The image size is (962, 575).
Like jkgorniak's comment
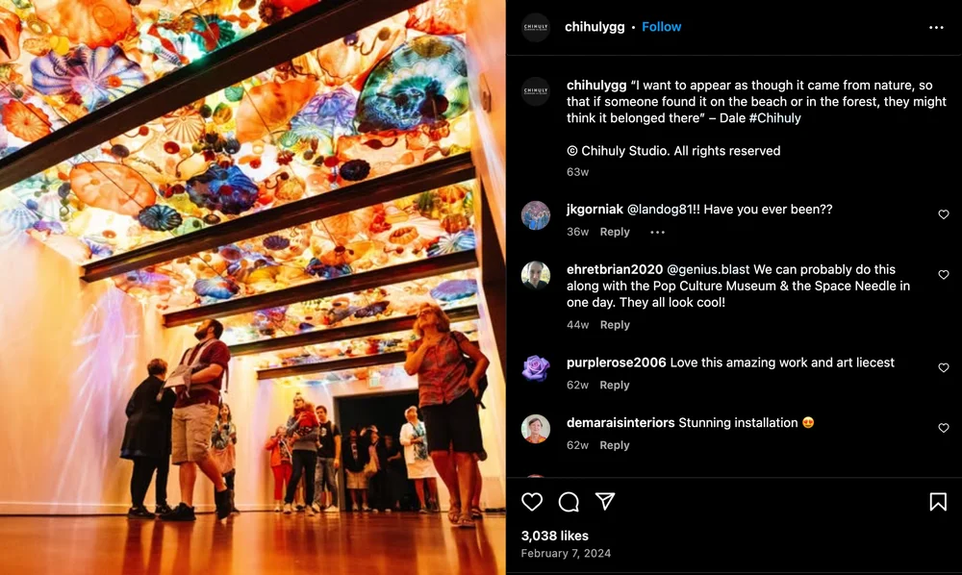[944, 213]
